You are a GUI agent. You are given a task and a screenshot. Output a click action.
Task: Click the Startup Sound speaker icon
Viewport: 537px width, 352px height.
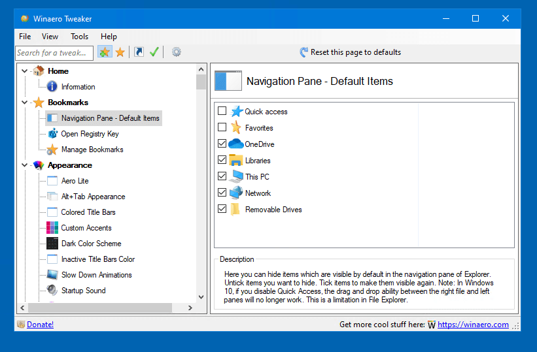[52, 291]
